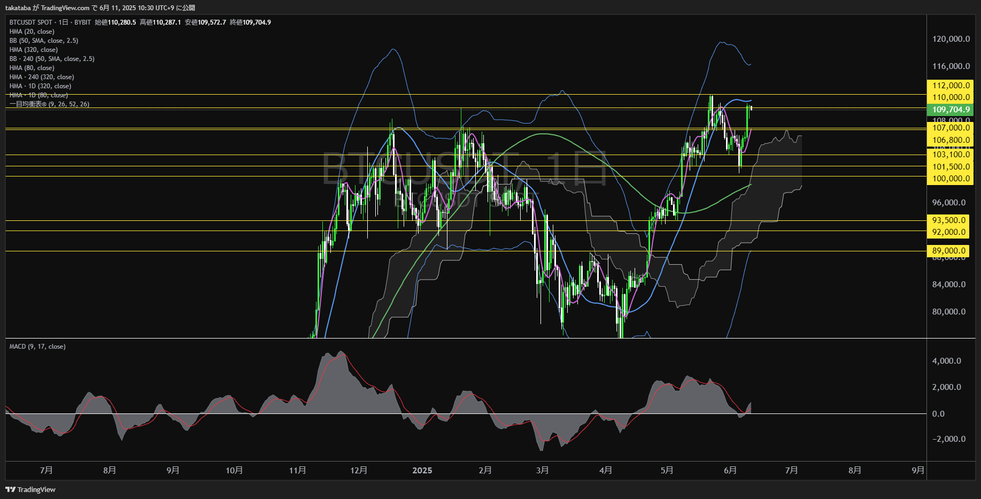Click the 終値109,704.9 close value
Screen dimensions: 981x499
pyautogui.click(x=250, y=22)
